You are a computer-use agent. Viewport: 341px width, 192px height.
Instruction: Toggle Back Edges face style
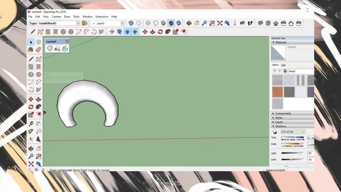click(139, 23)
